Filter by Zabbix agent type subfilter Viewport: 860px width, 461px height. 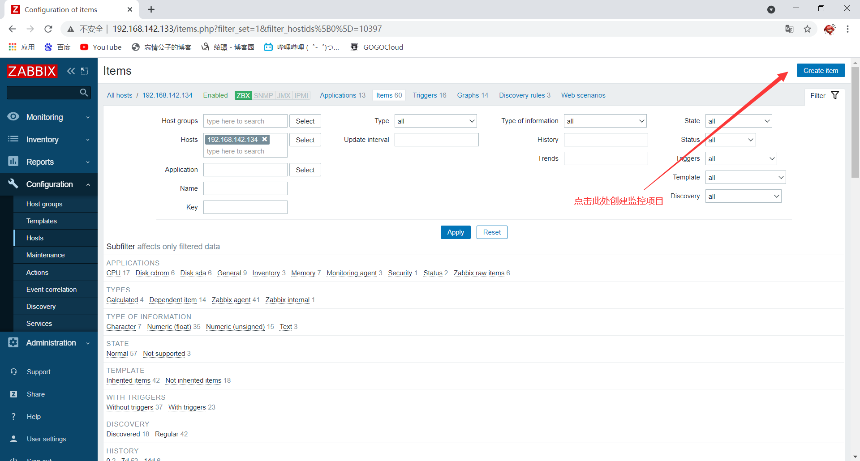point(231,300)
